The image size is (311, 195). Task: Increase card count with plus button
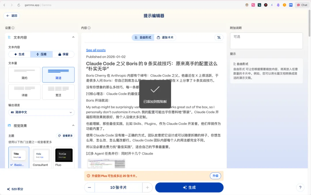click(147, 188)
